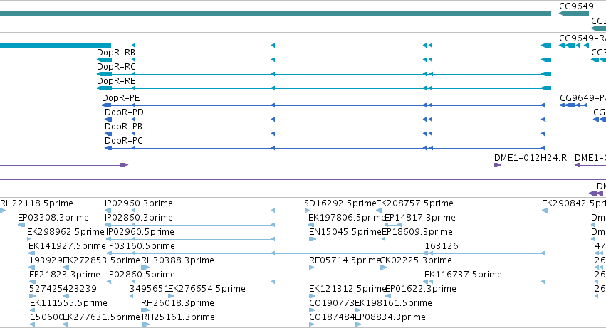Select the DopR-PD protein label
The image size is (606, 328).
pyautogui.click(x=124, y=112)
